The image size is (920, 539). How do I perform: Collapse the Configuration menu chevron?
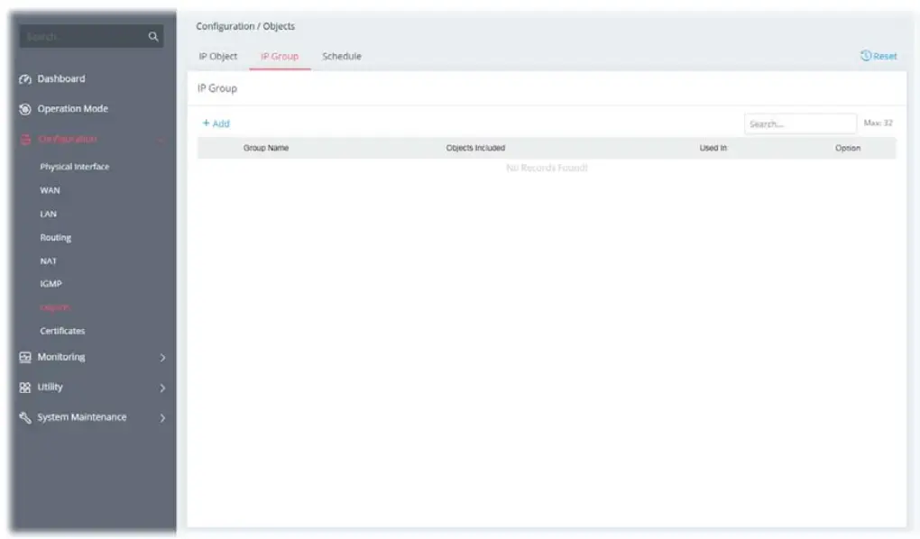[x=161, y=140]
